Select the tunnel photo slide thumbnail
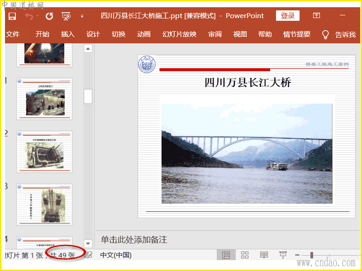 click(44, 55)
